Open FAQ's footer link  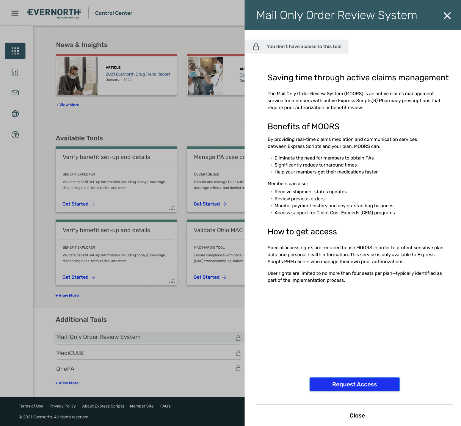(x=165, y=406)
